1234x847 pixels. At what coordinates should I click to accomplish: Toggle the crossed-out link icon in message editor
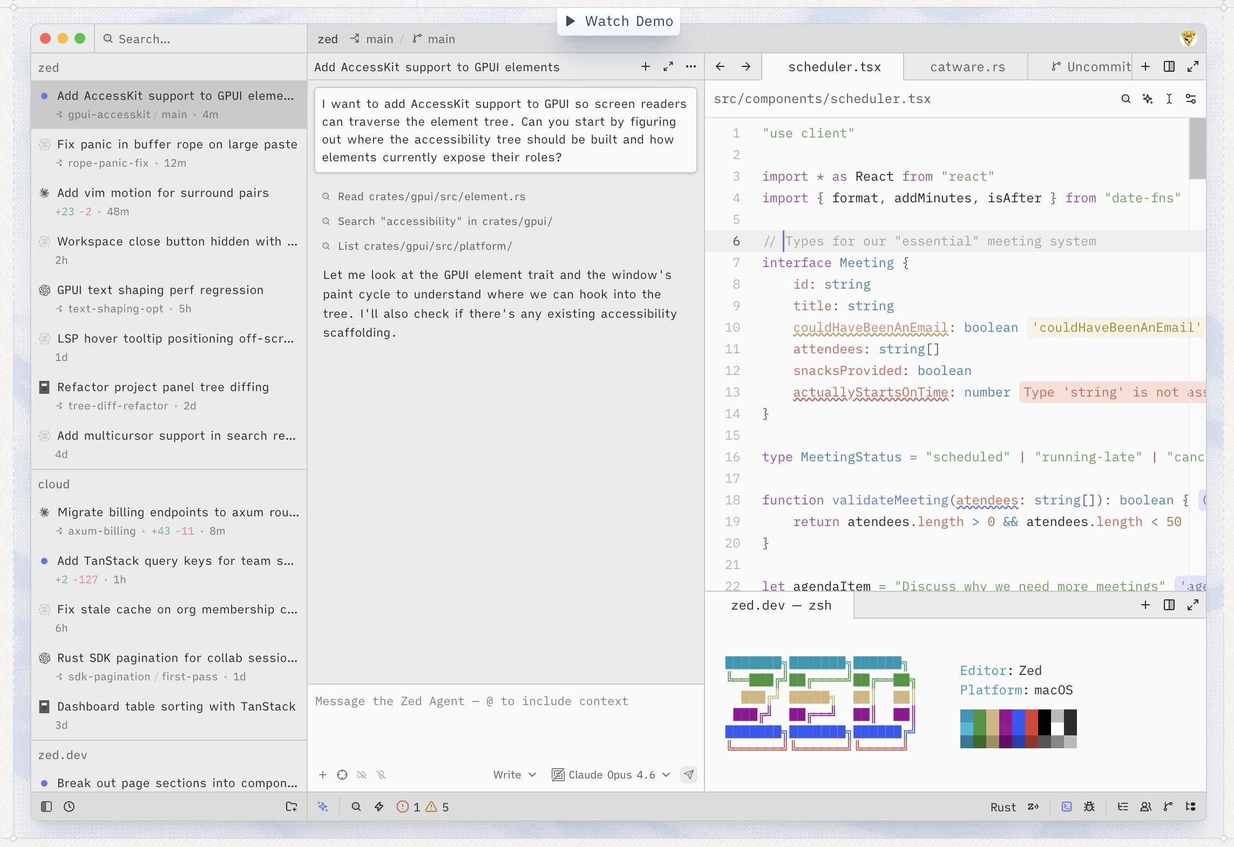[x=362, y=775]
